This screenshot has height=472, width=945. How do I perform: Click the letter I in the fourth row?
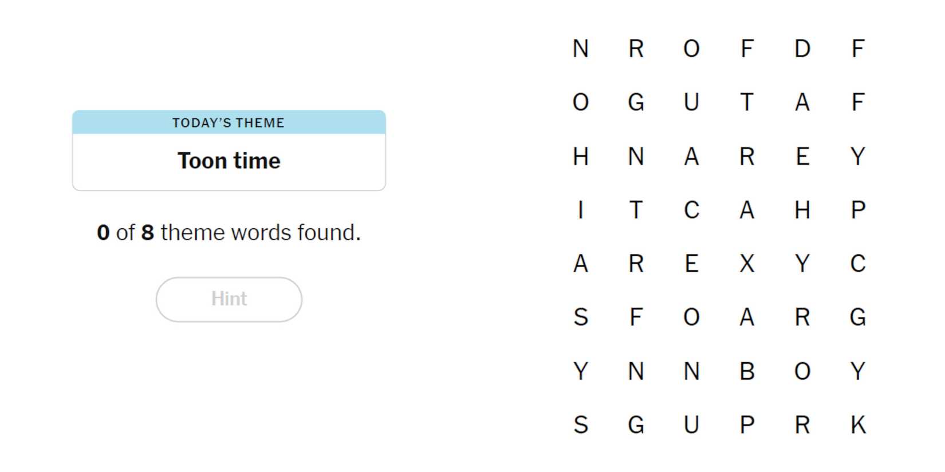(x=580, y=210)
